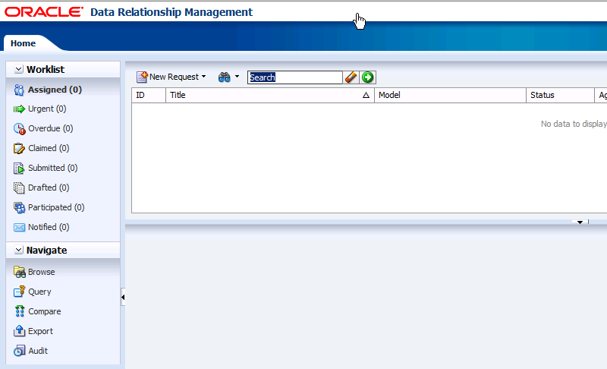This screenshot has height=369, width=607.
Task: Click the Urgent arrow icon
Action: tap(19, 109)
